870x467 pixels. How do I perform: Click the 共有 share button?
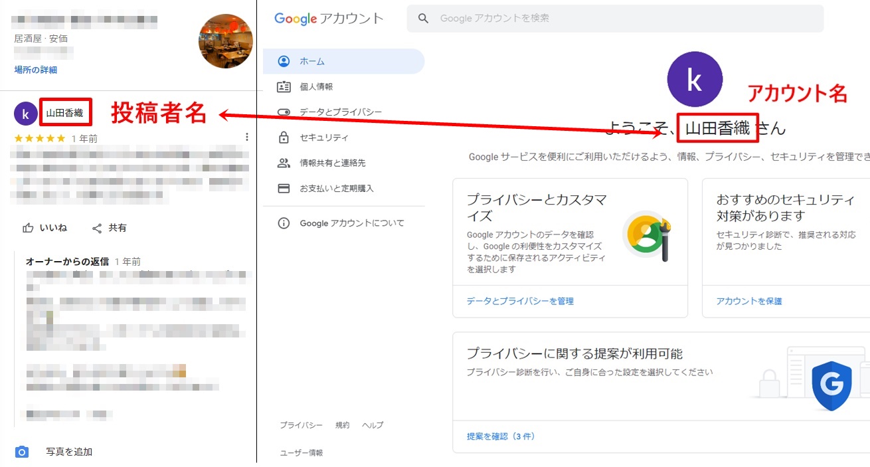[x=110, y=228]
